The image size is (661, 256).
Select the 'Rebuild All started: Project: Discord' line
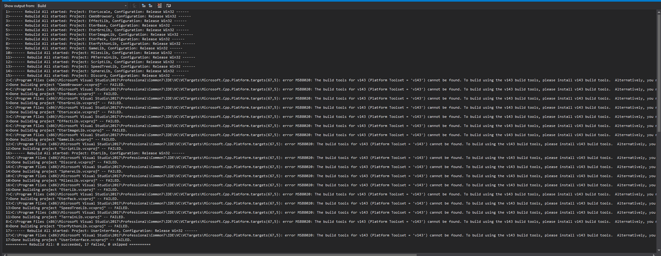click(x=95, y=75)
